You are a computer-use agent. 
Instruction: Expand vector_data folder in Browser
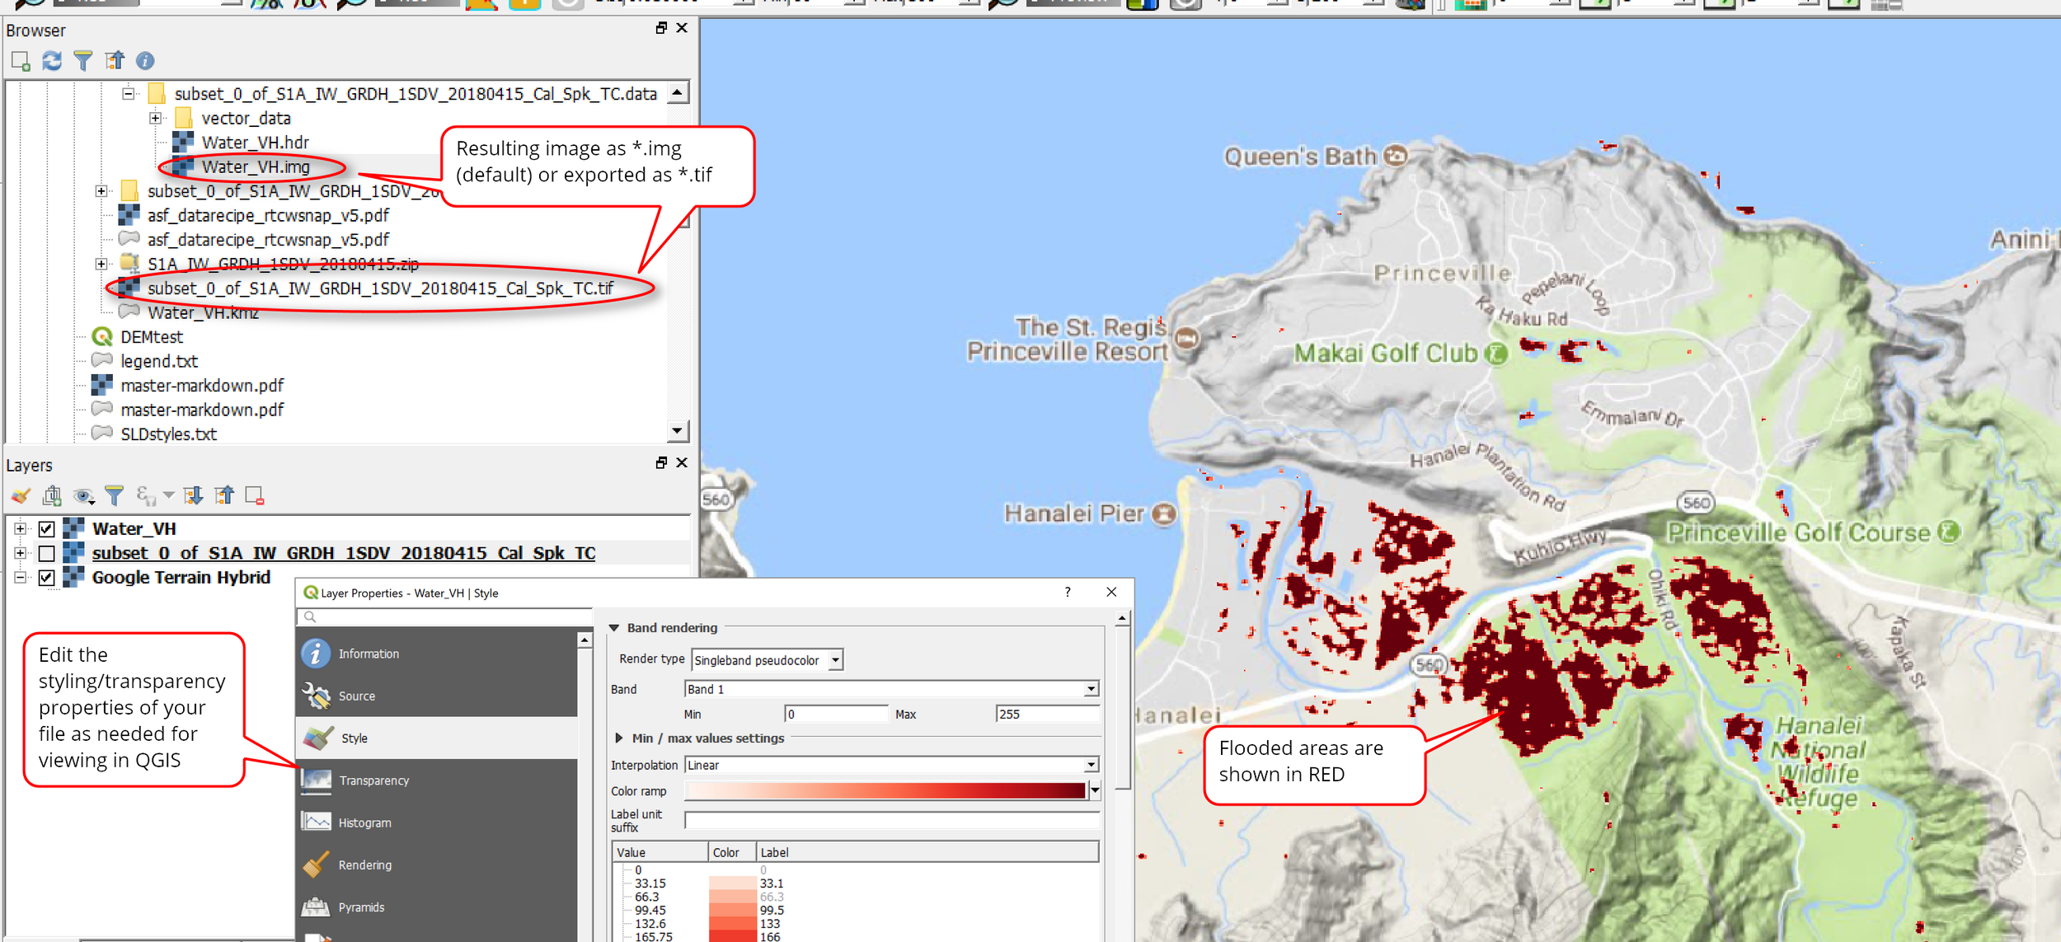(155, 118)
